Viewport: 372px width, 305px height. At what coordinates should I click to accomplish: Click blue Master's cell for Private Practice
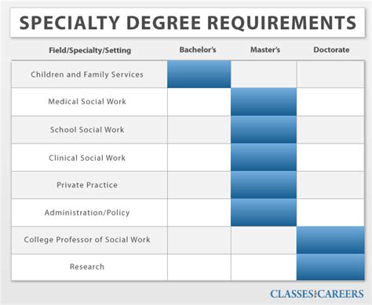(x=264, y=185)
